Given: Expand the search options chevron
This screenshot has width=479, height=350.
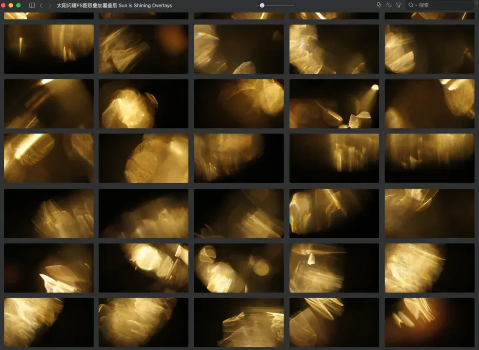Looking at the screenshot, I should click(416, 5).
